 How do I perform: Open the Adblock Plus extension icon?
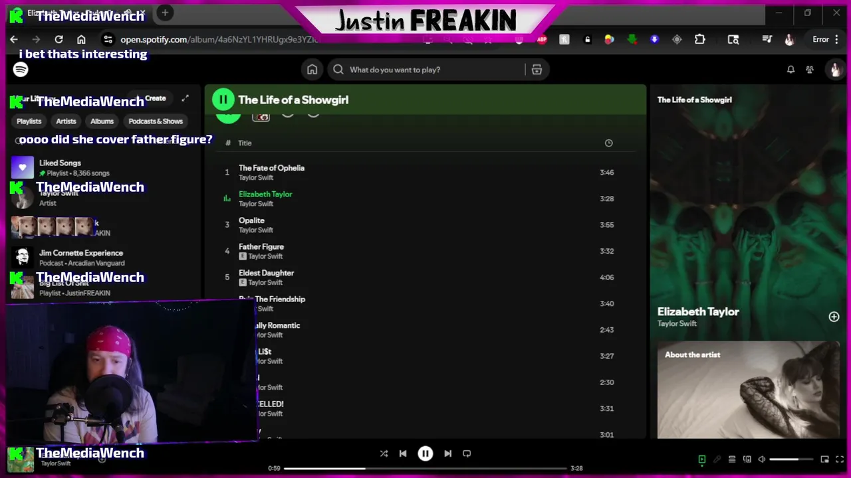pos(542,39)
